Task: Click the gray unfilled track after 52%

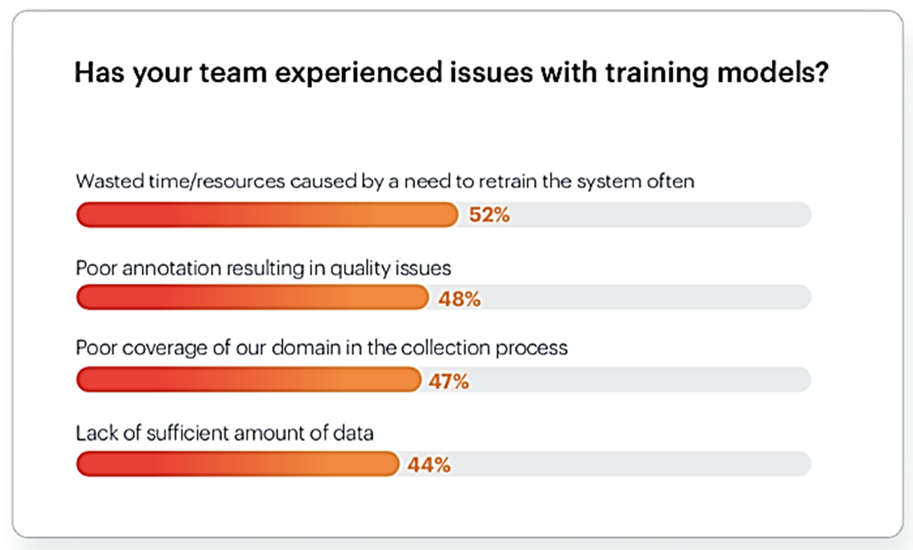Action: (659, 214)
